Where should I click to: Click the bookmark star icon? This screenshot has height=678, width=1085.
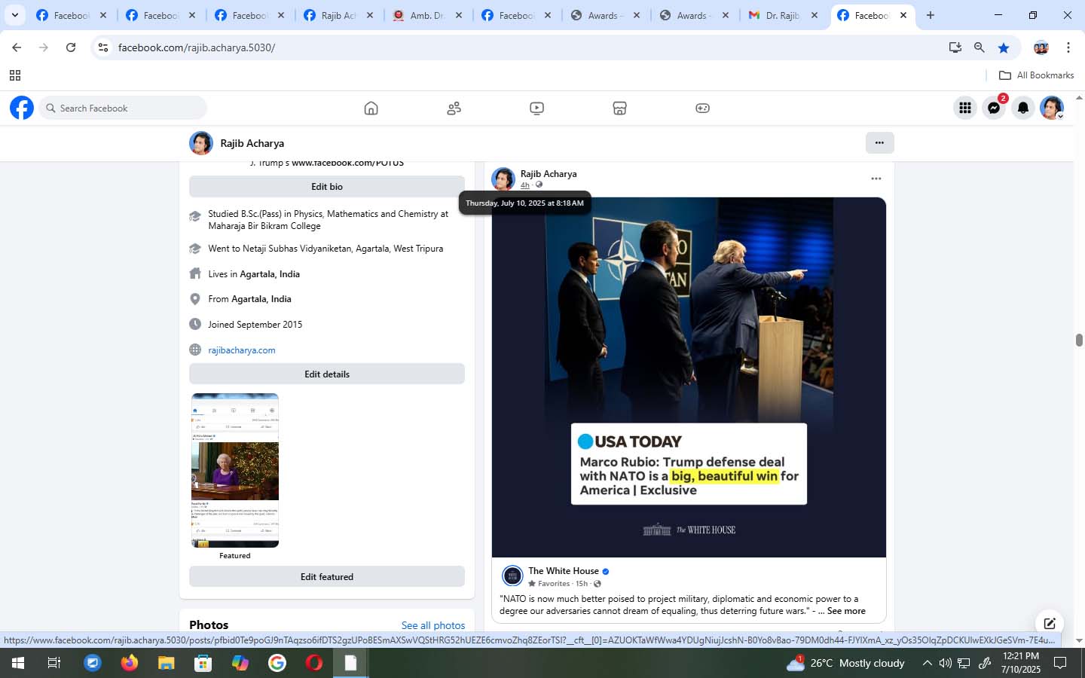click(x=1004, y=47)
